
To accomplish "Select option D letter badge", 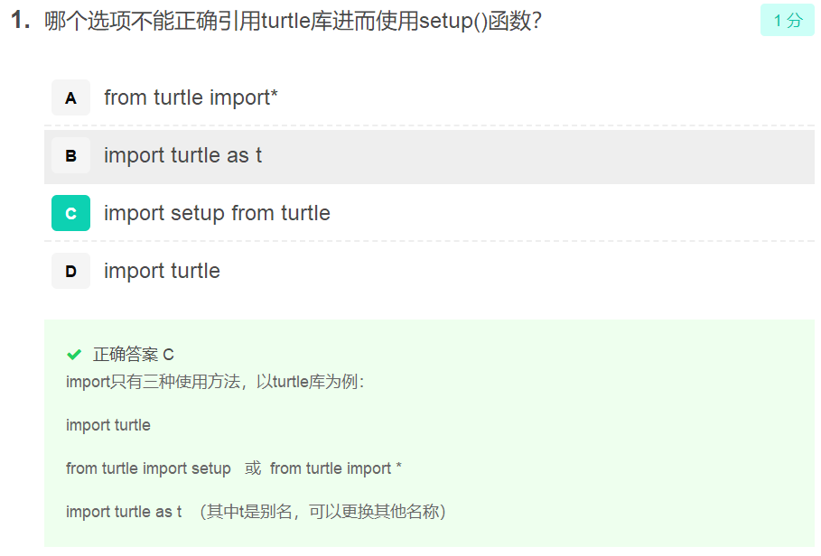I will tap(70, 271).
